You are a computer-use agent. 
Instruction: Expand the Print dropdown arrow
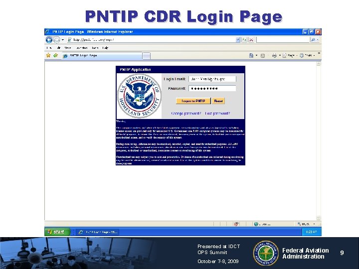click(280, 55)
